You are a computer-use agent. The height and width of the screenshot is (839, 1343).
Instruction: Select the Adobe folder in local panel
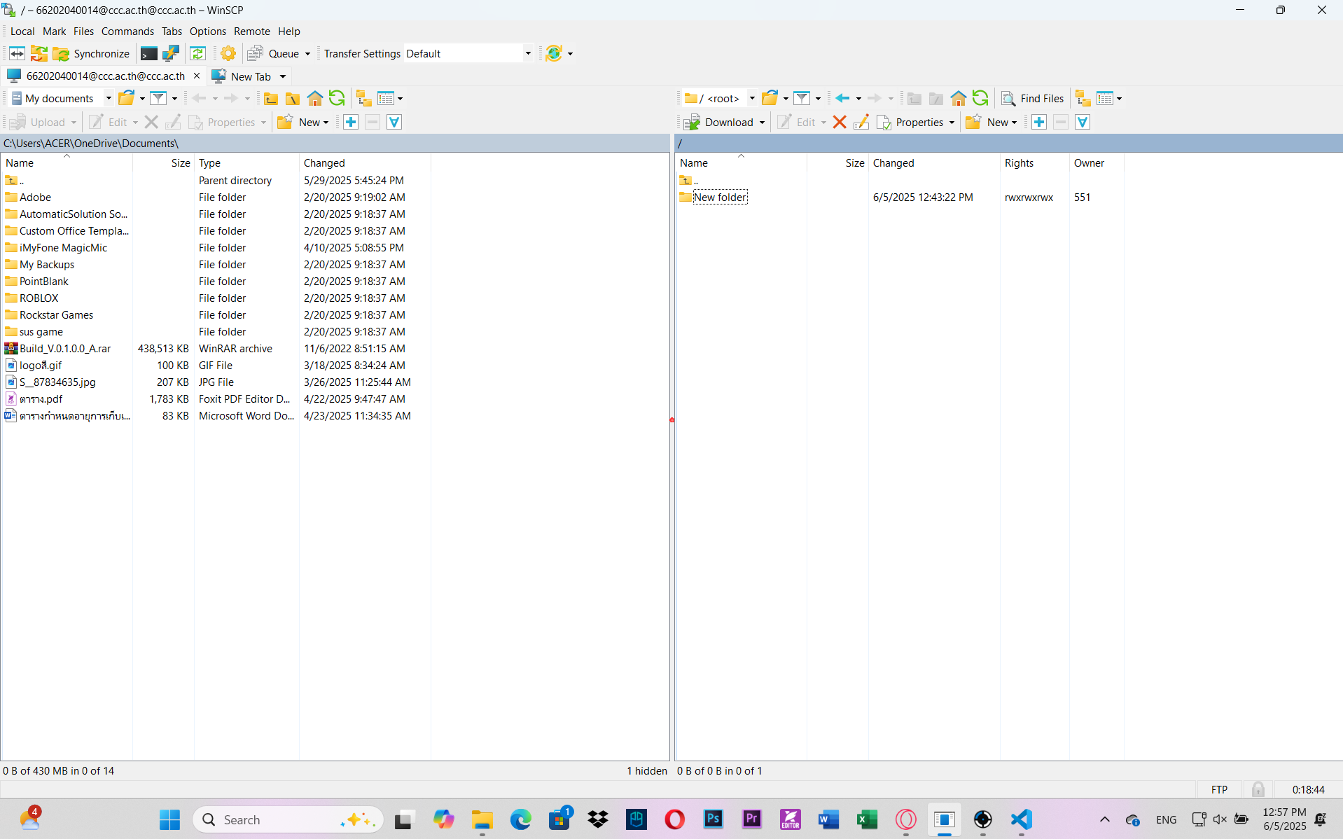tap(35, 197)
